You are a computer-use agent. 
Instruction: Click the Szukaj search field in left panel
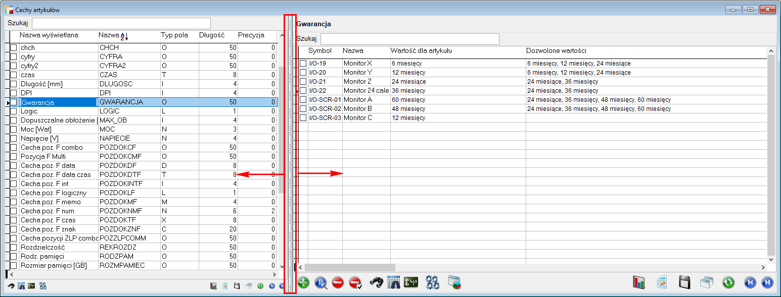121,23
